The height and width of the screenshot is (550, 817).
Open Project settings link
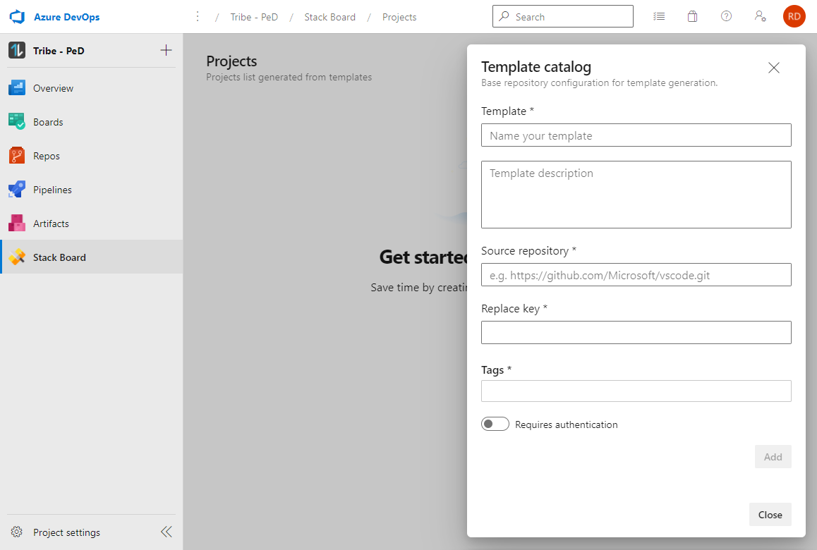point(66,532)
